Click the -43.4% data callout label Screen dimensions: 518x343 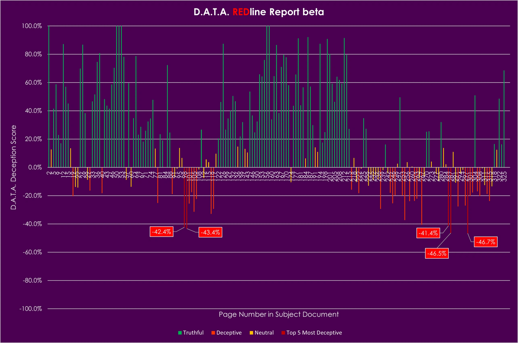coord(210,232)
